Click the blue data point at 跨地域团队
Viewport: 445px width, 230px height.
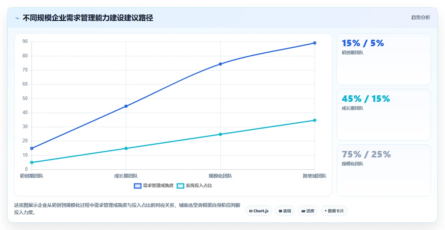[x=315, y=43]
